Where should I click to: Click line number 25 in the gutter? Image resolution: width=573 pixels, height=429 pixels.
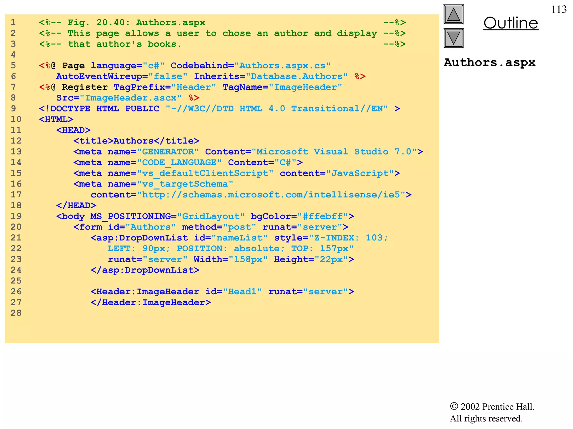[x=16, y=281]
